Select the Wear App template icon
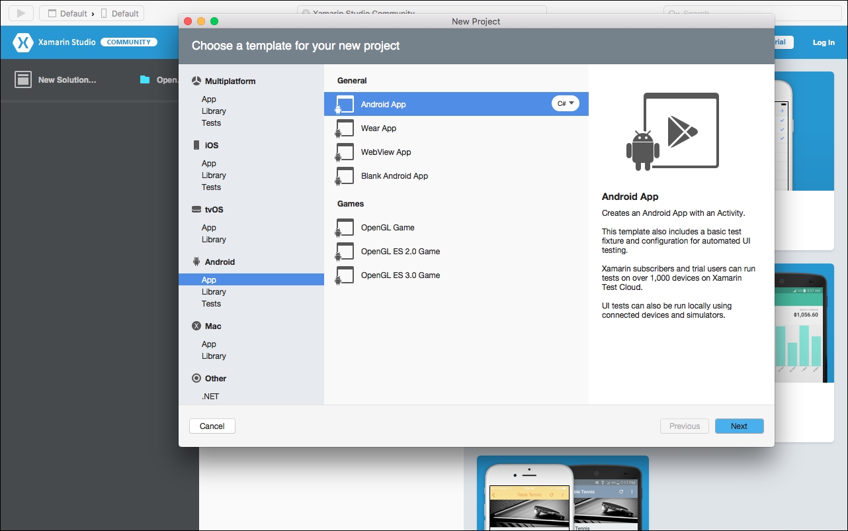The width and height of the screenshot is (848, 531). pos(345,128)
